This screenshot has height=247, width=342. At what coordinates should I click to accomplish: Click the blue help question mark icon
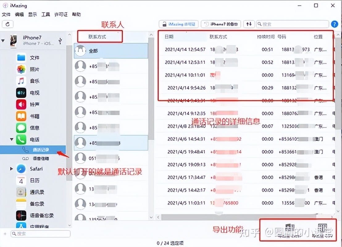(x=334, y=24)
